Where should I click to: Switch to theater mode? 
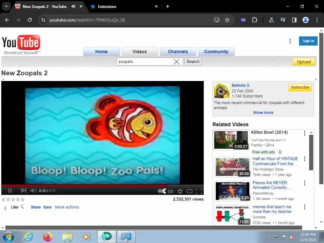(190, 191)
